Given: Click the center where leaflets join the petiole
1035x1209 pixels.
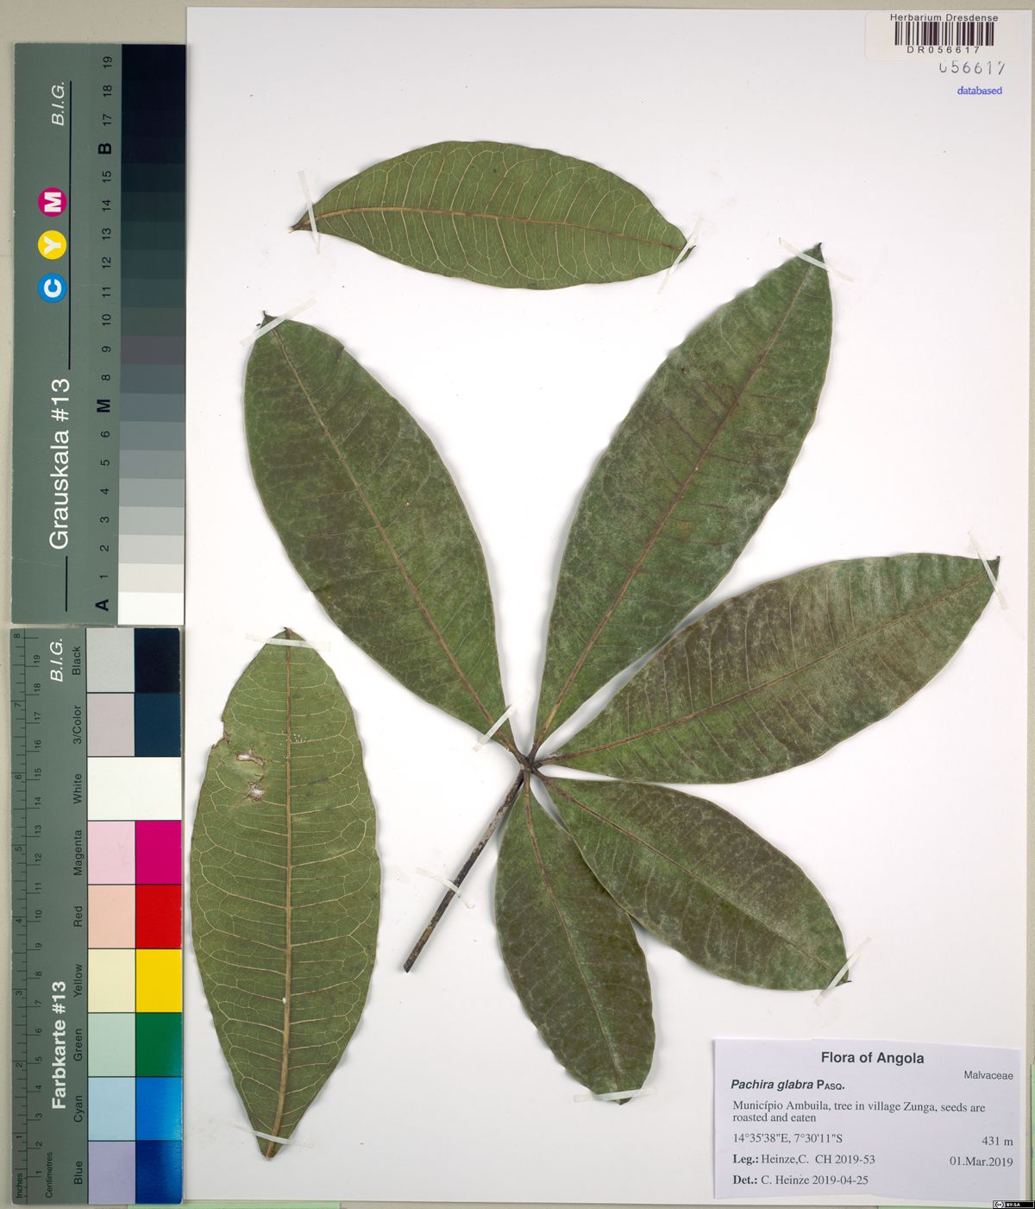Looking at the screenshot, I should [528, 761].
